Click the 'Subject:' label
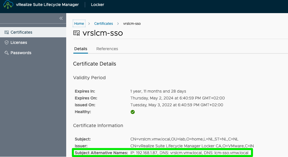The width and height of the screenshot is (288, 157). [x=83, y=139]
